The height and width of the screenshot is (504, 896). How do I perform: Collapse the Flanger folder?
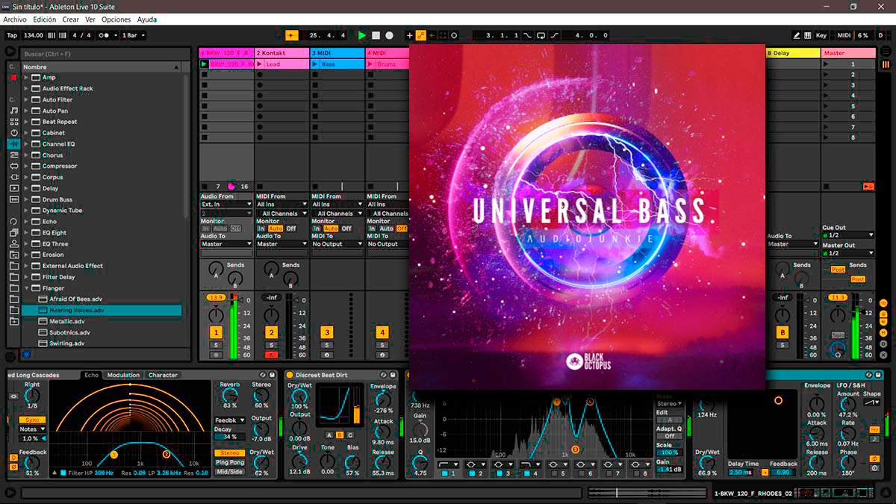pyautogui.click(x=26, y=288)
